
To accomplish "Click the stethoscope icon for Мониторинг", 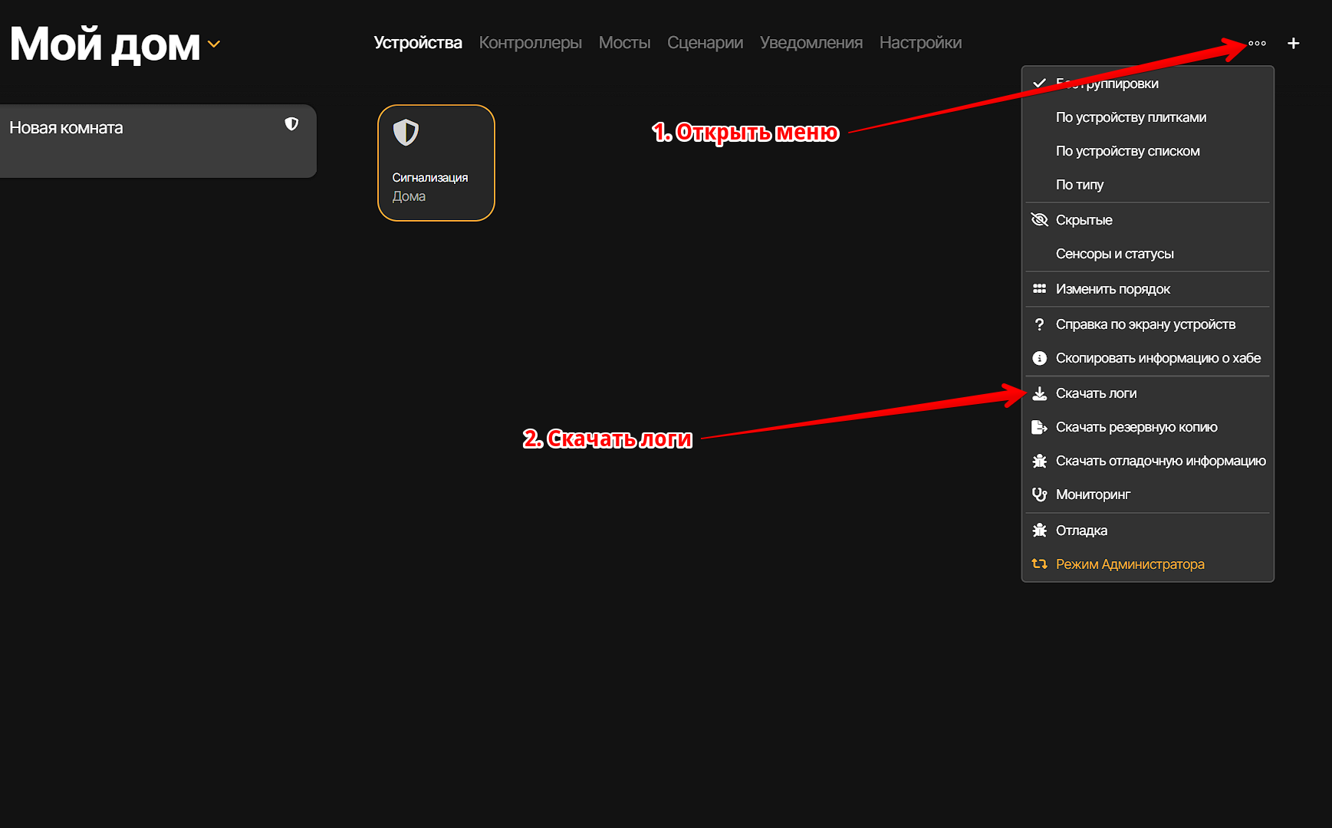I will 1039,495.
